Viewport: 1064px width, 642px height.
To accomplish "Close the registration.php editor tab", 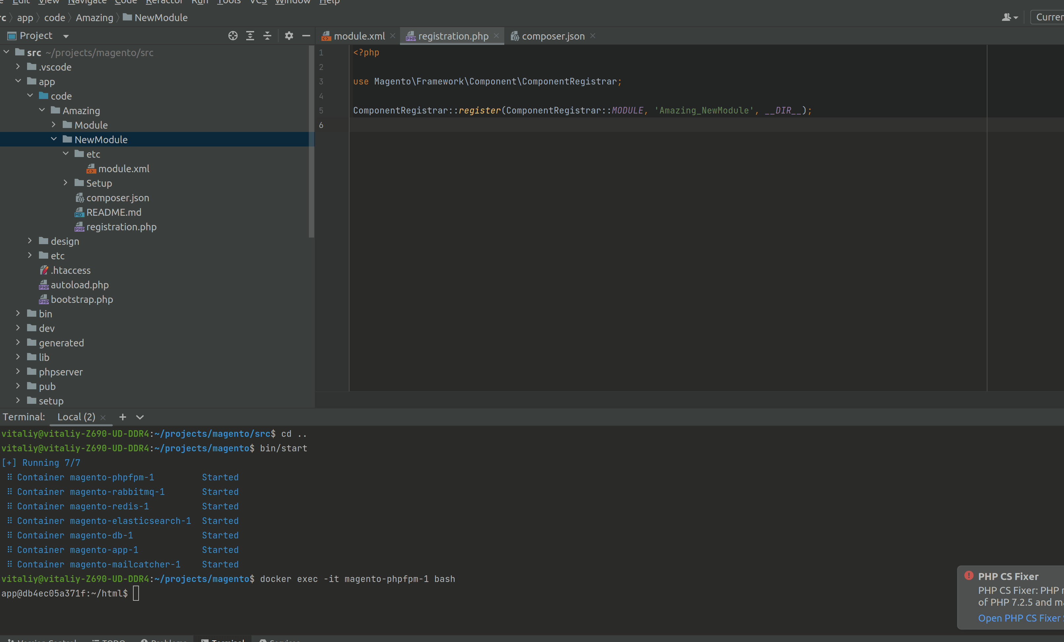I will point(497,36).
